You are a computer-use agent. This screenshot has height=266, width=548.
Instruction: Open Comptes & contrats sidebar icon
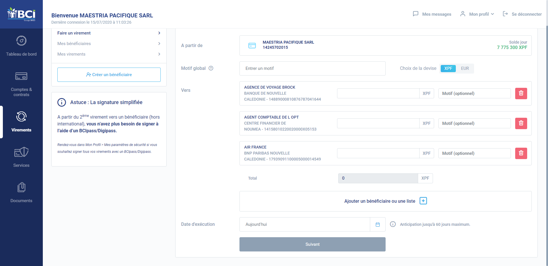pos(21,76)
